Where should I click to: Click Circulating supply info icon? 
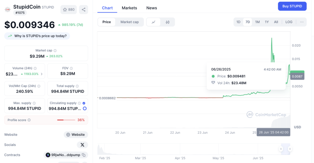79,103
